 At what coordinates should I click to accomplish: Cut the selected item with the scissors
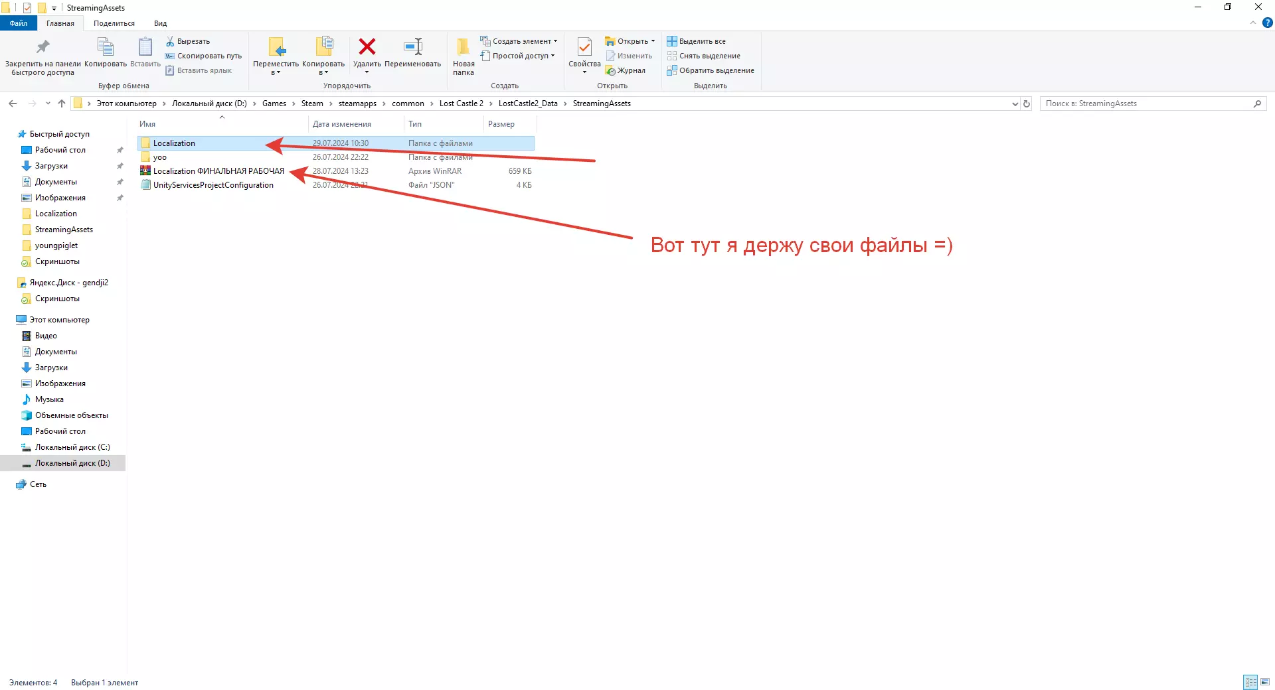[188, 41]
